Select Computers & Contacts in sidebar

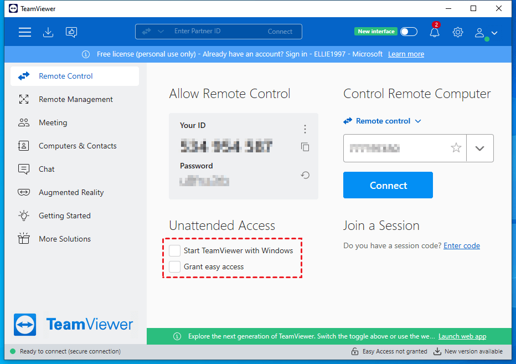78,146
